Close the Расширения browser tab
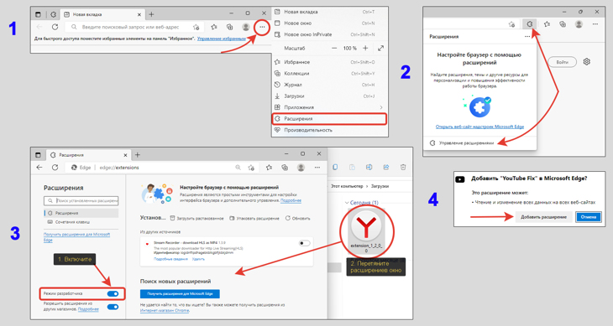The image size is (613, 326). pos(125,155)
